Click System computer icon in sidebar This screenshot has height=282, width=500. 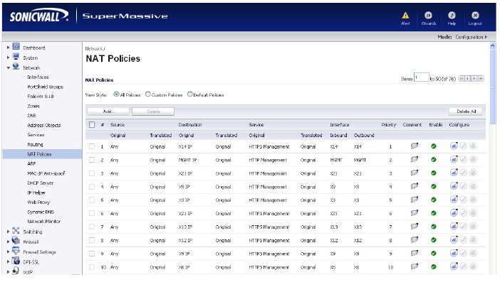point(16,57)
